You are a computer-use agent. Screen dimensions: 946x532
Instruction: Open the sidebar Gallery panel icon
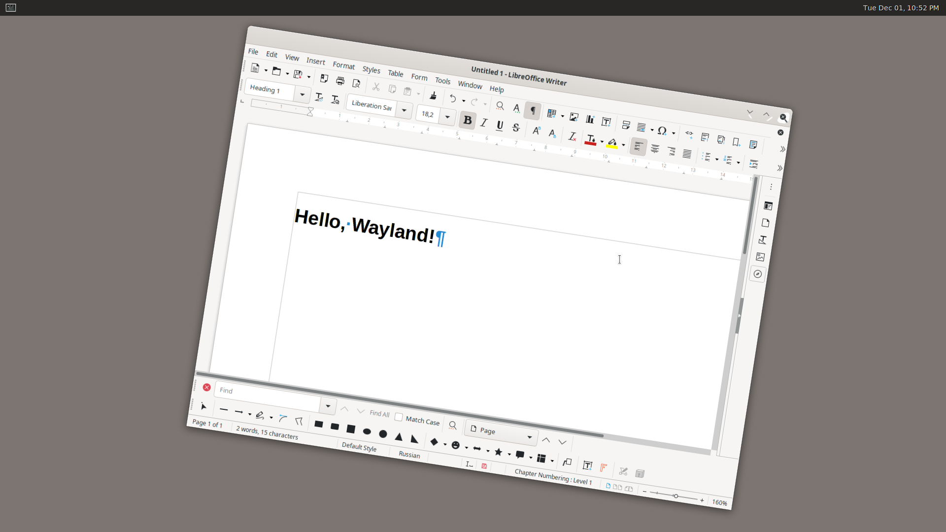click(760, 257)
